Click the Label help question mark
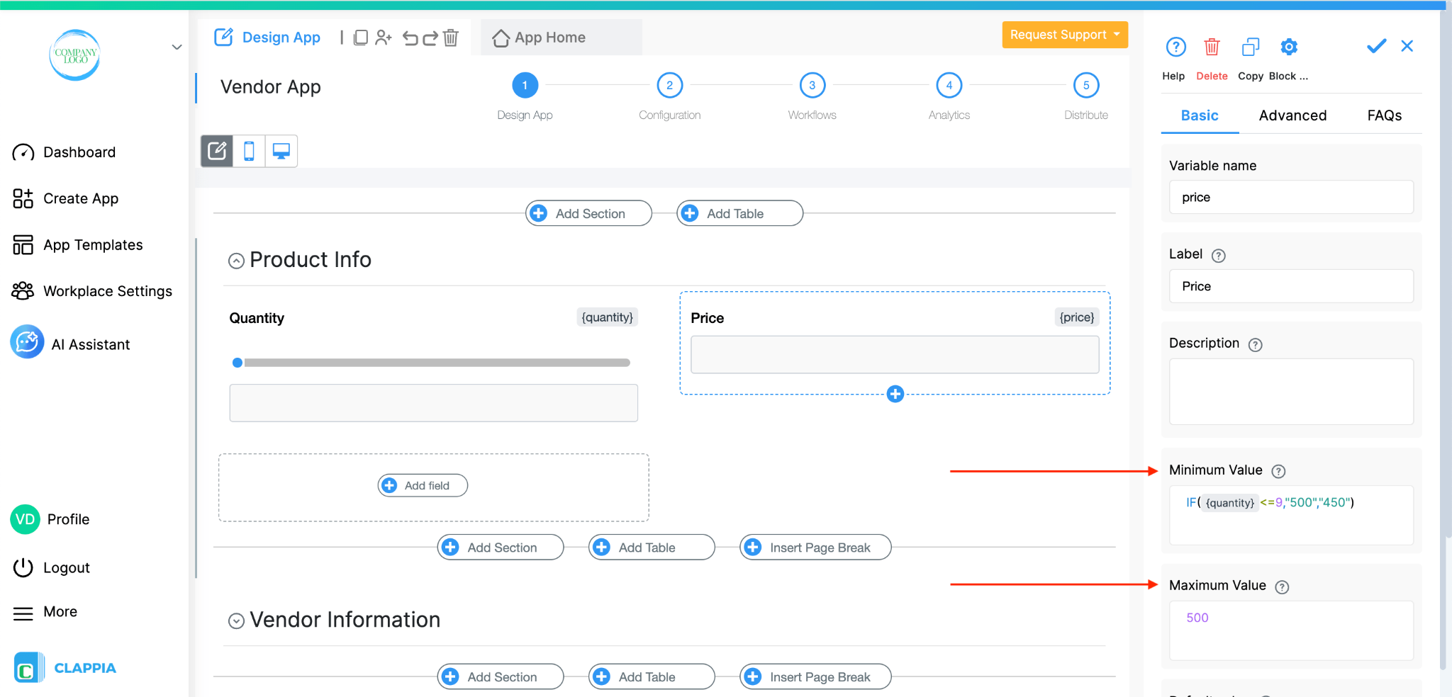Image resolution: width=1452 pixels, height=697 pixels. (x=1218, y=256)
